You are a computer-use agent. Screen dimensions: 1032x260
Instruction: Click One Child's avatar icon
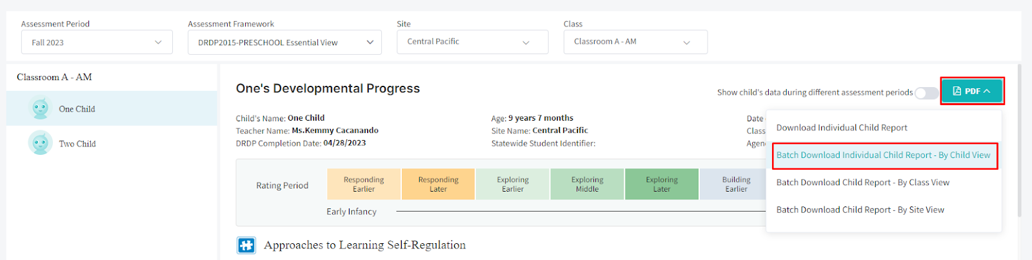[x=41, y=108]
